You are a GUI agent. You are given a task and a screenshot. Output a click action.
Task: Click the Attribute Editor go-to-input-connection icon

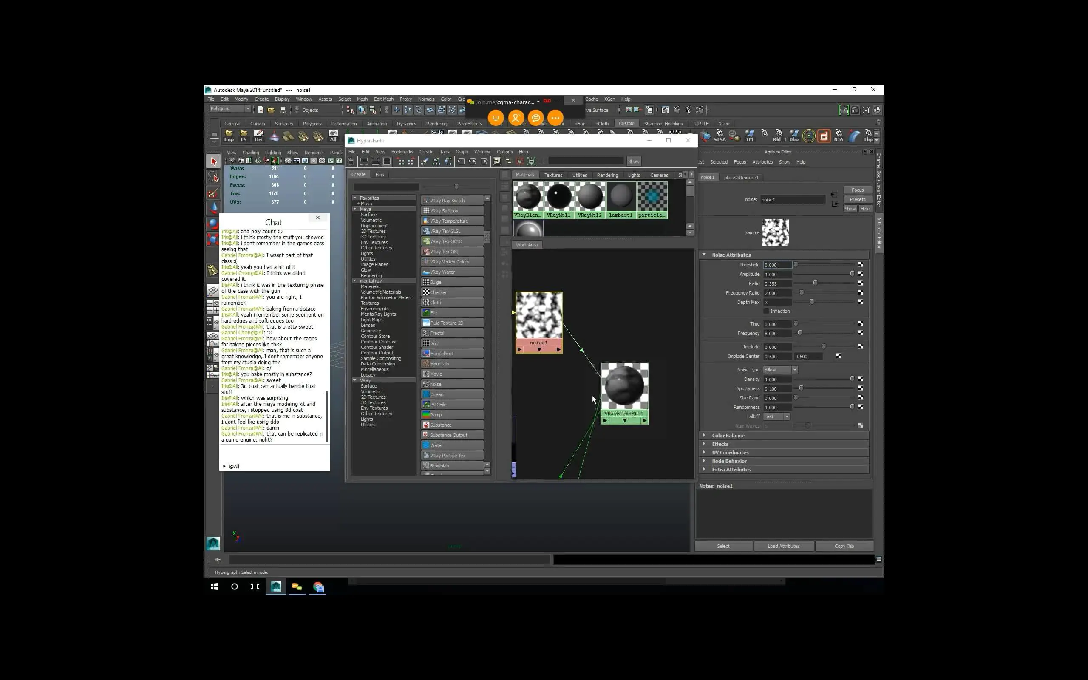tap(834, 195)
